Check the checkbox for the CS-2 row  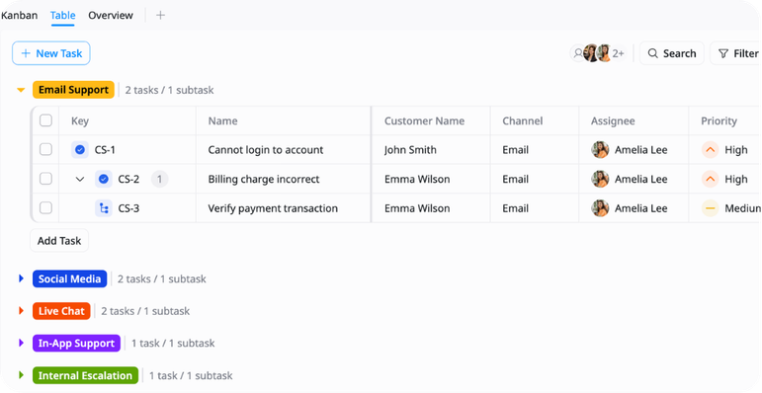tap(45, 180)
